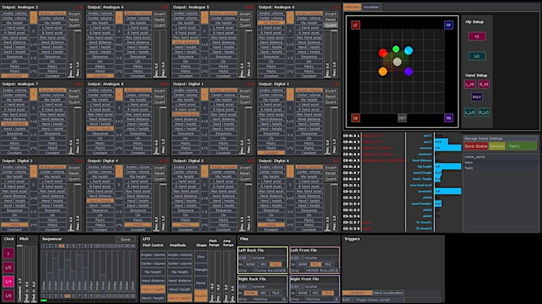Image resolution: width=542 pixels, height=304 pixels.
Task: Click the LF corner marker in calibration grid
Action: click(x=355, y=26)
